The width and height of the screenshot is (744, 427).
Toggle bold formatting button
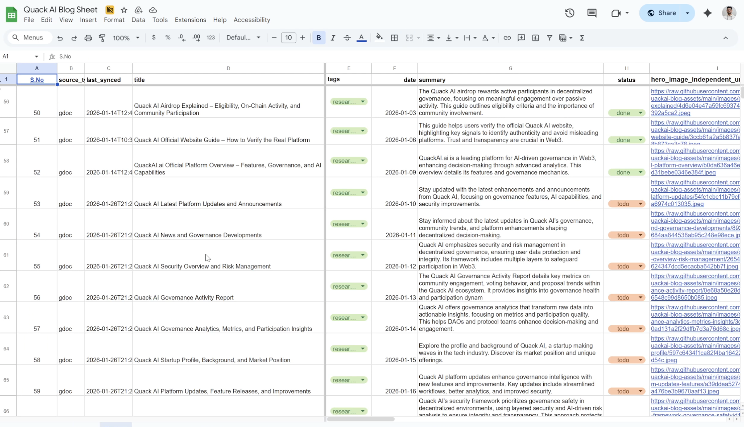point(319,38)
